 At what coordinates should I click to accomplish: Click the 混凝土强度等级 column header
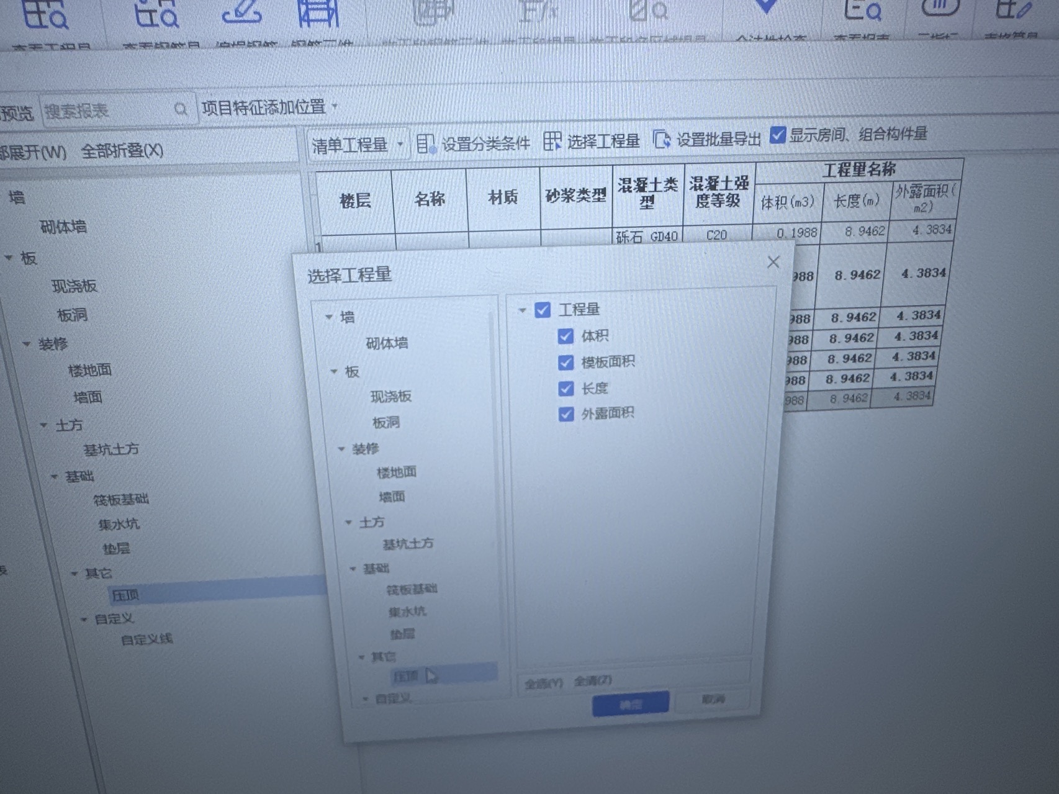point(719,192)
